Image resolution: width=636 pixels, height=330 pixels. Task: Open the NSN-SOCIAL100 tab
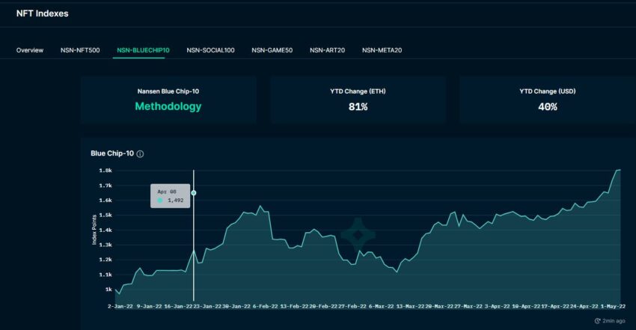coord(210,50)
